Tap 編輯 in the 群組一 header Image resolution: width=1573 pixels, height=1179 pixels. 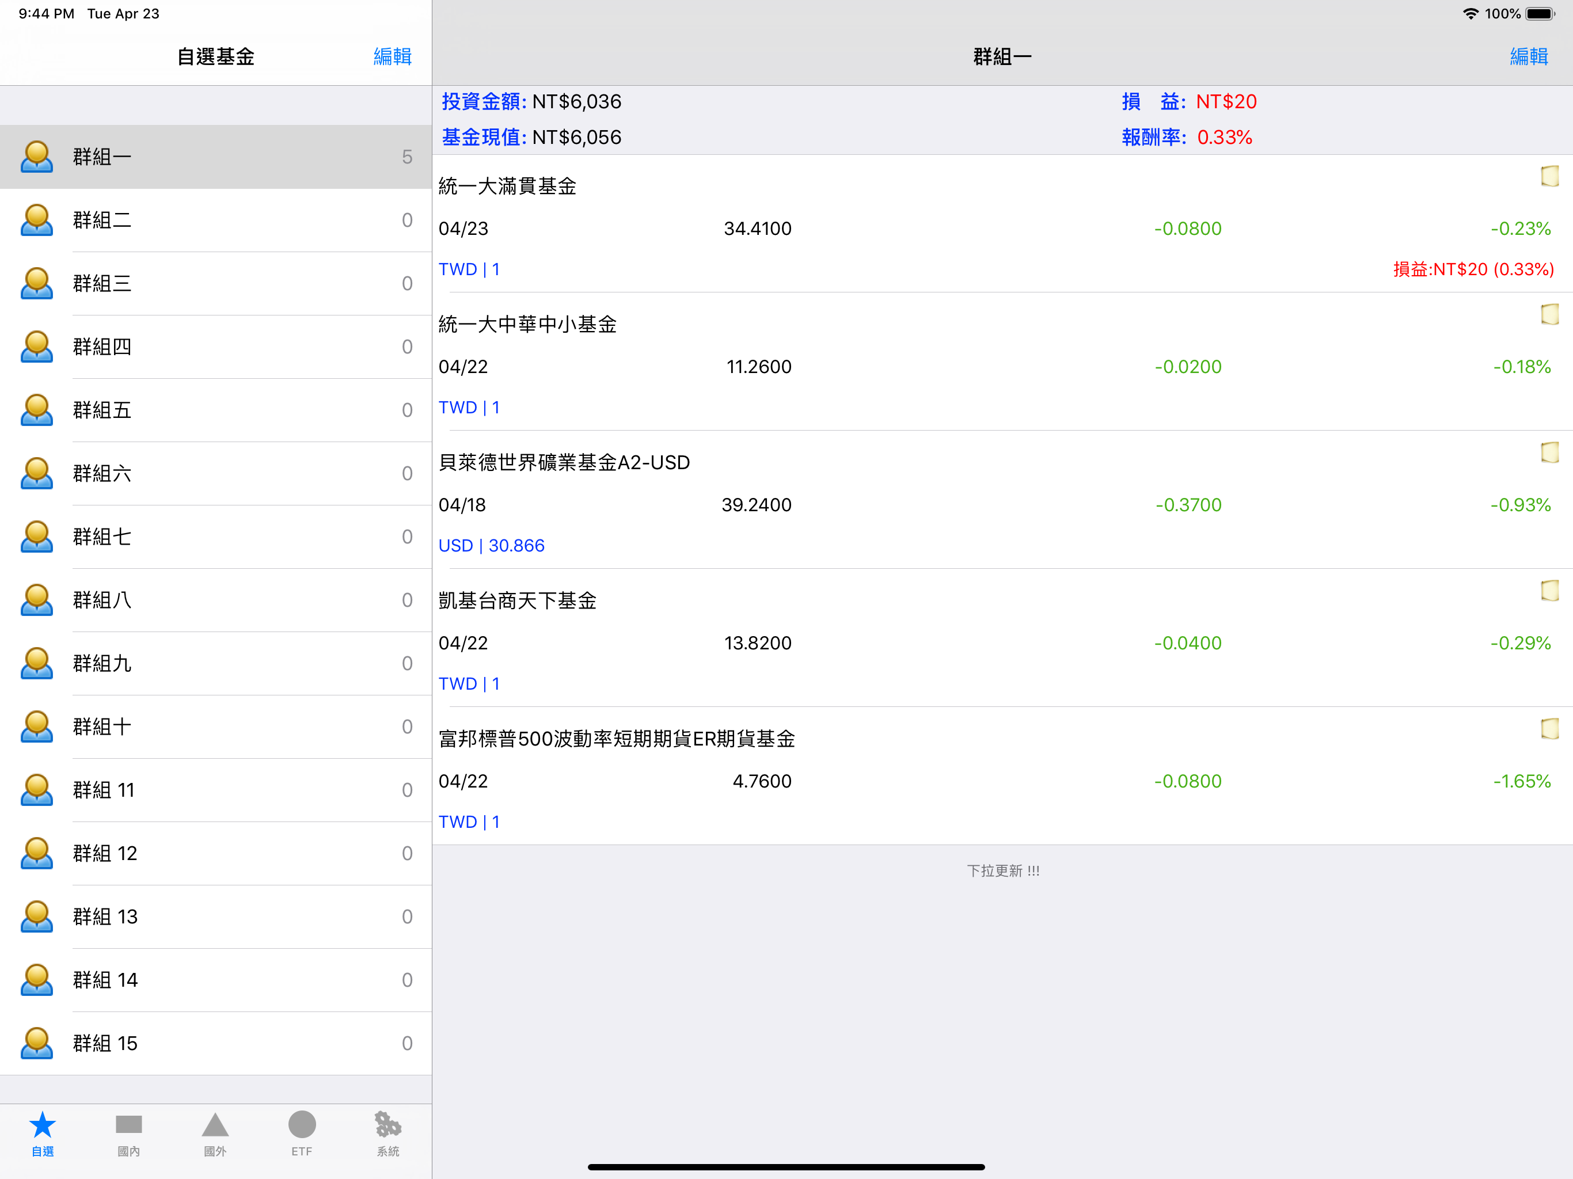click(x=1529, y=56)
